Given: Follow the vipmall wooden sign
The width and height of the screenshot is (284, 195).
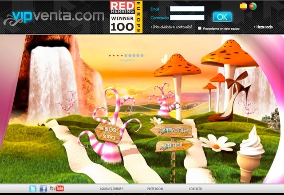Looking at the screenshot, I should tap(174, 146).
